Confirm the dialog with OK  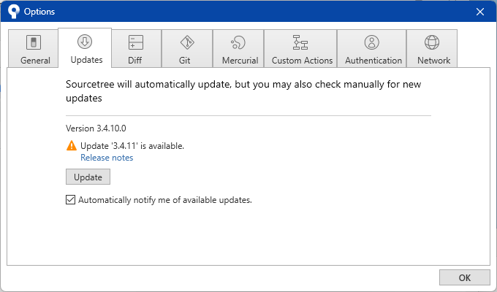tap(464, 277)
